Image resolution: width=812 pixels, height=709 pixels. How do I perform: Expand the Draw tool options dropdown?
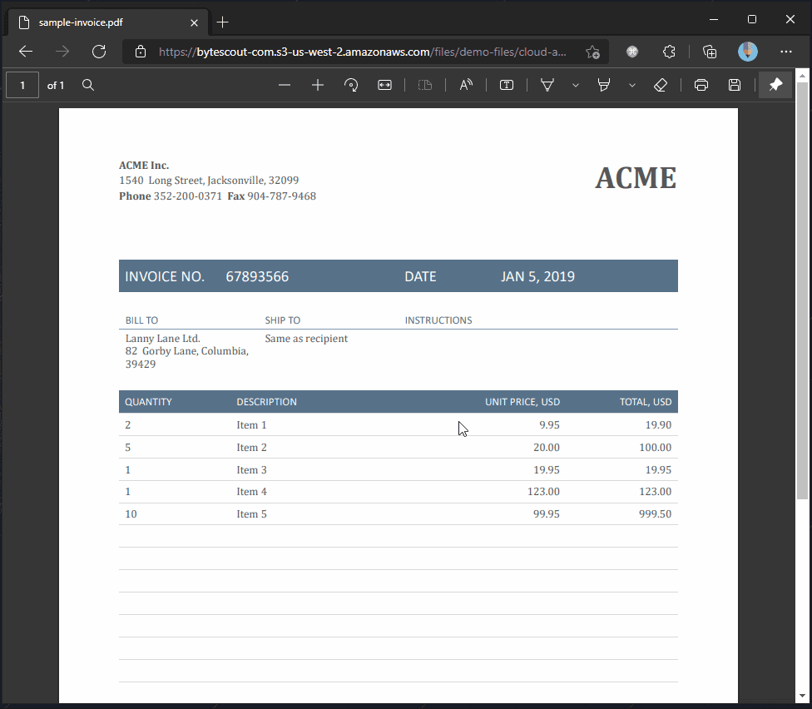pos(576,85)
